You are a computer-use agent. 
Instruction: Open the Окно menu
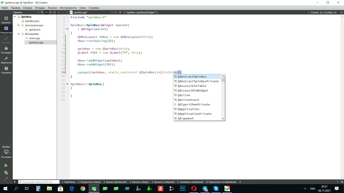coord(83,8)
